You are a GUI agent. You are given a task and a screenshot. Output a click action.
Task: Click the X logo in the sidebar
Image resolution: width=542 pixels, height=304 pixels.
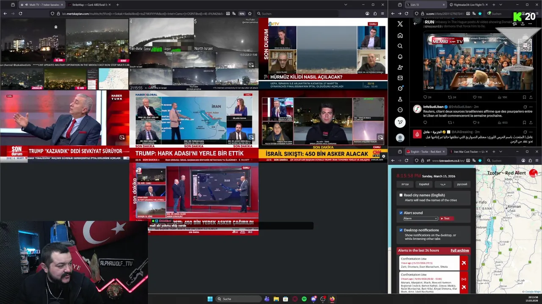coord(400,24)
